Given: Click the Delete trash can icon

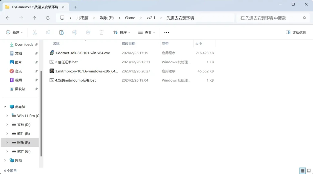Looking at the screenshot, I should click(x=101, y=32).
